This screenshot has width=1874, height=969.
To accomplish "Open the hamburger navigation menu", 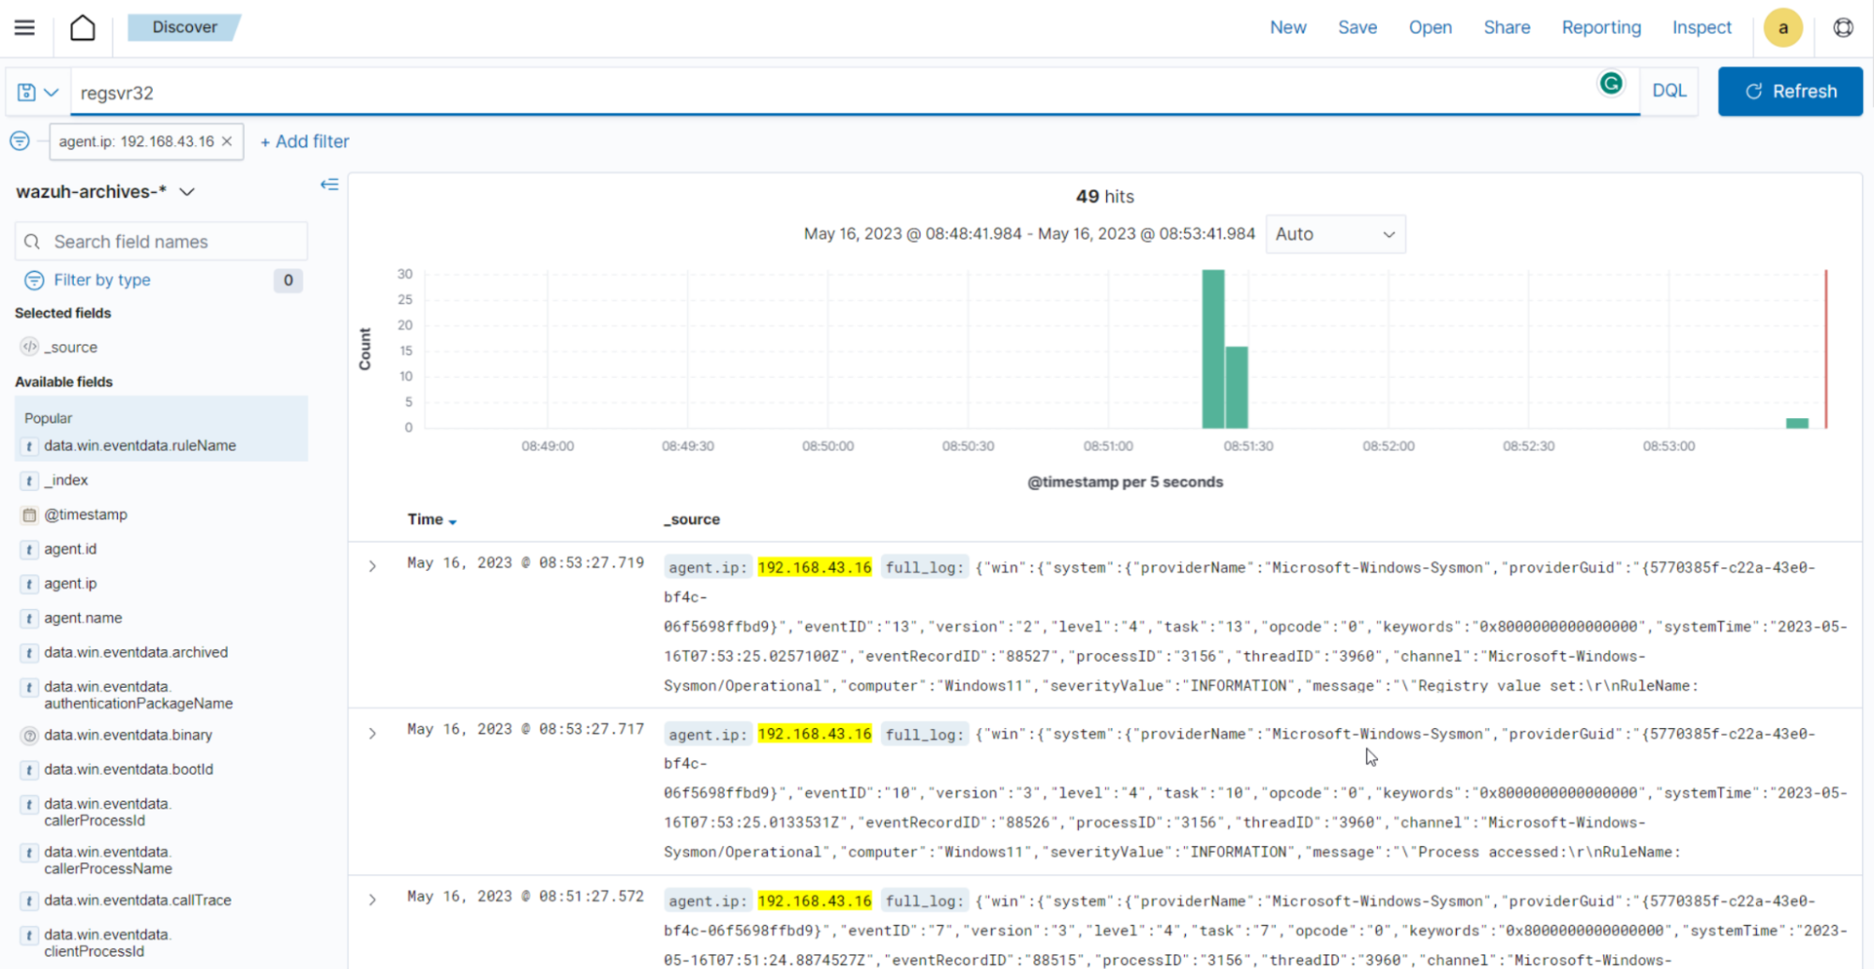I will (24, 27).
